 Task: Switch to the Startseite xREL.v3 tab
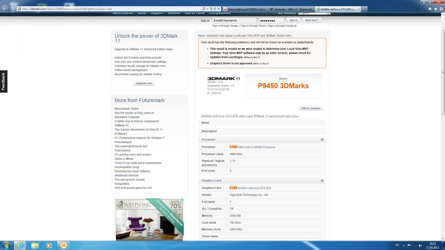point(292,9)
